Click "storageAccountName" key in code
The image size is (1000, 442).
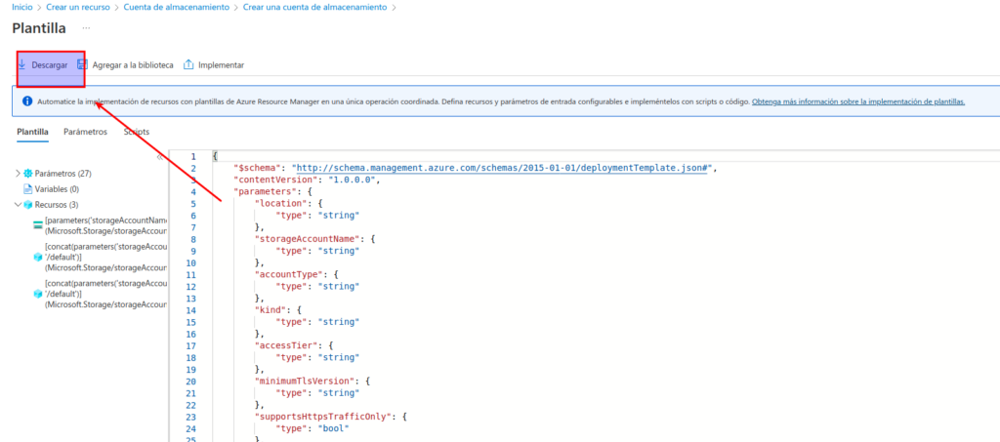point(307,239)
